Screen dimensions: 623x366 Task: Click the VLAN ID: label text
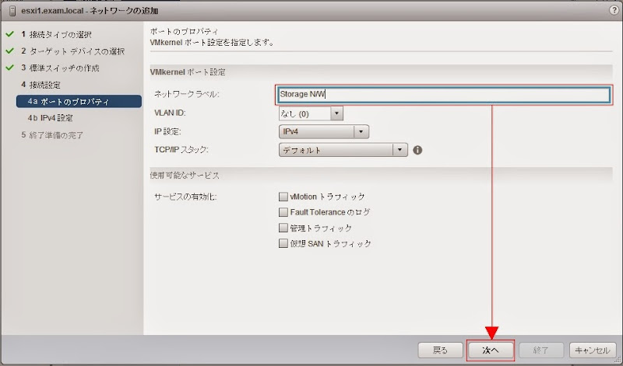170,113
